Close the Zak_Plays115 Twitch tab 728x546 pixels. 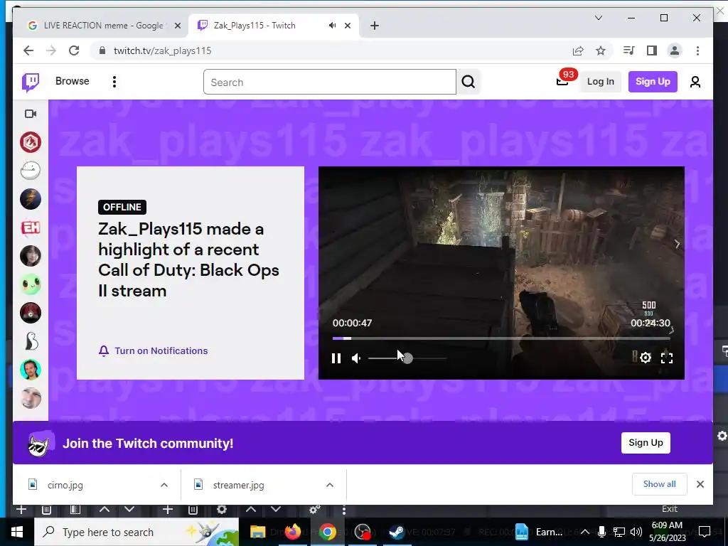click(x=347, y=26)
